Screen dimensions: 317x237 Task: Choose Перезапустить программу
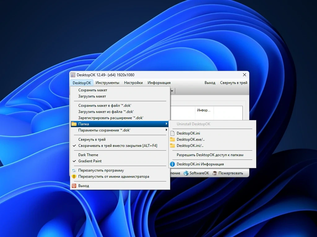click(x=120, y=170)
